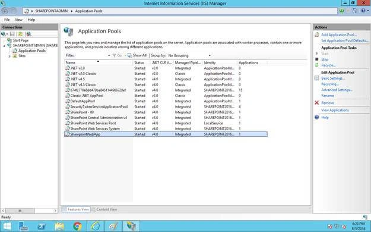This screenshot has width=371, height=232.
Task: Select the SharepointWebApp pool row
Action: pyautogui.click(x=166, y=134)
